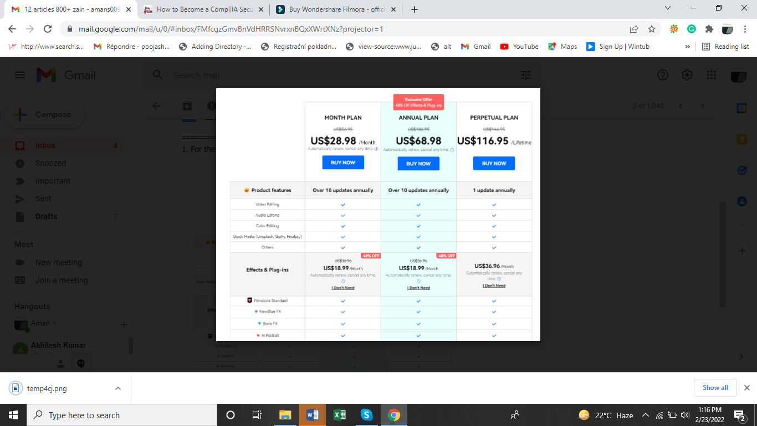
Task: Open YouTube bookmark
Action: [519, 47]
